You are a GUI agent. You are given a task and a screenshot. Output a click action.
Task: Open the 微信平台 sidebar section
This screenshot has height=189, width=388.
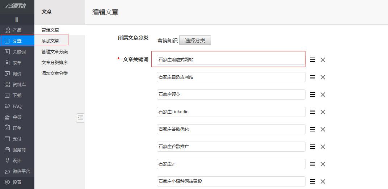point(17,172)
